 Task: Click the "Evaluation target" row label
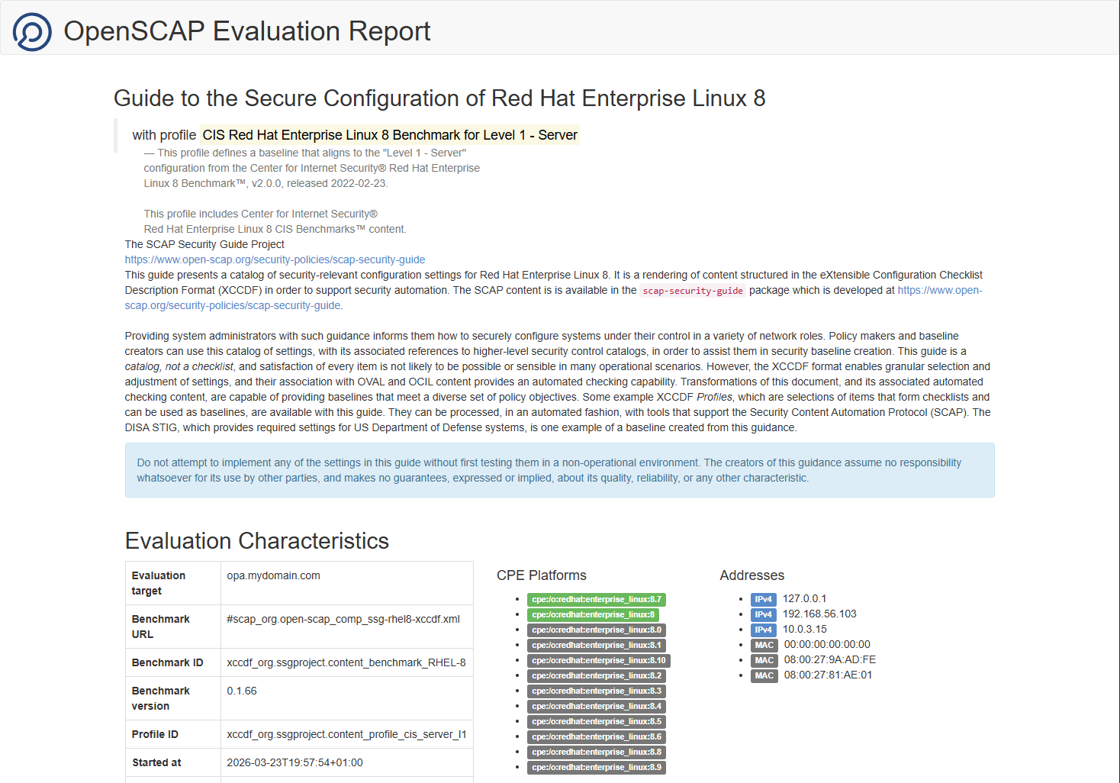point(159,583)
